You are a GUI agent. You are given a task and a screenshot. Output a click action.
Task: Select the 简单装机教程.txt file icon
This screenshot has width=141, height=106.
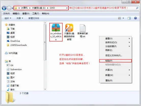82,28
